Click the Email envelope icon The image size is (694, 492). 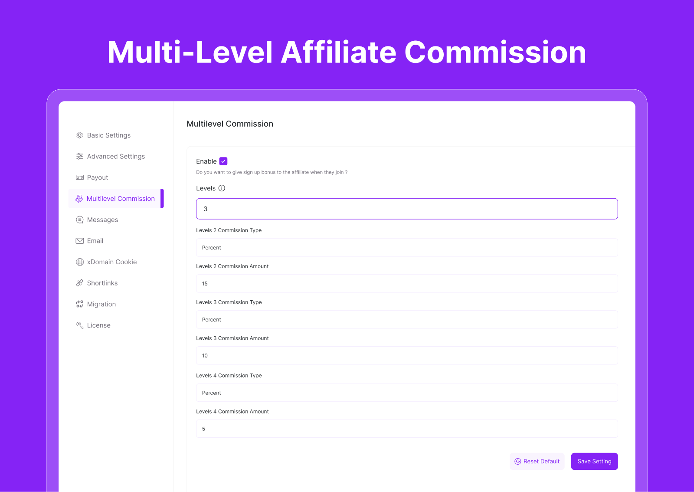click(x=80, y=241)
